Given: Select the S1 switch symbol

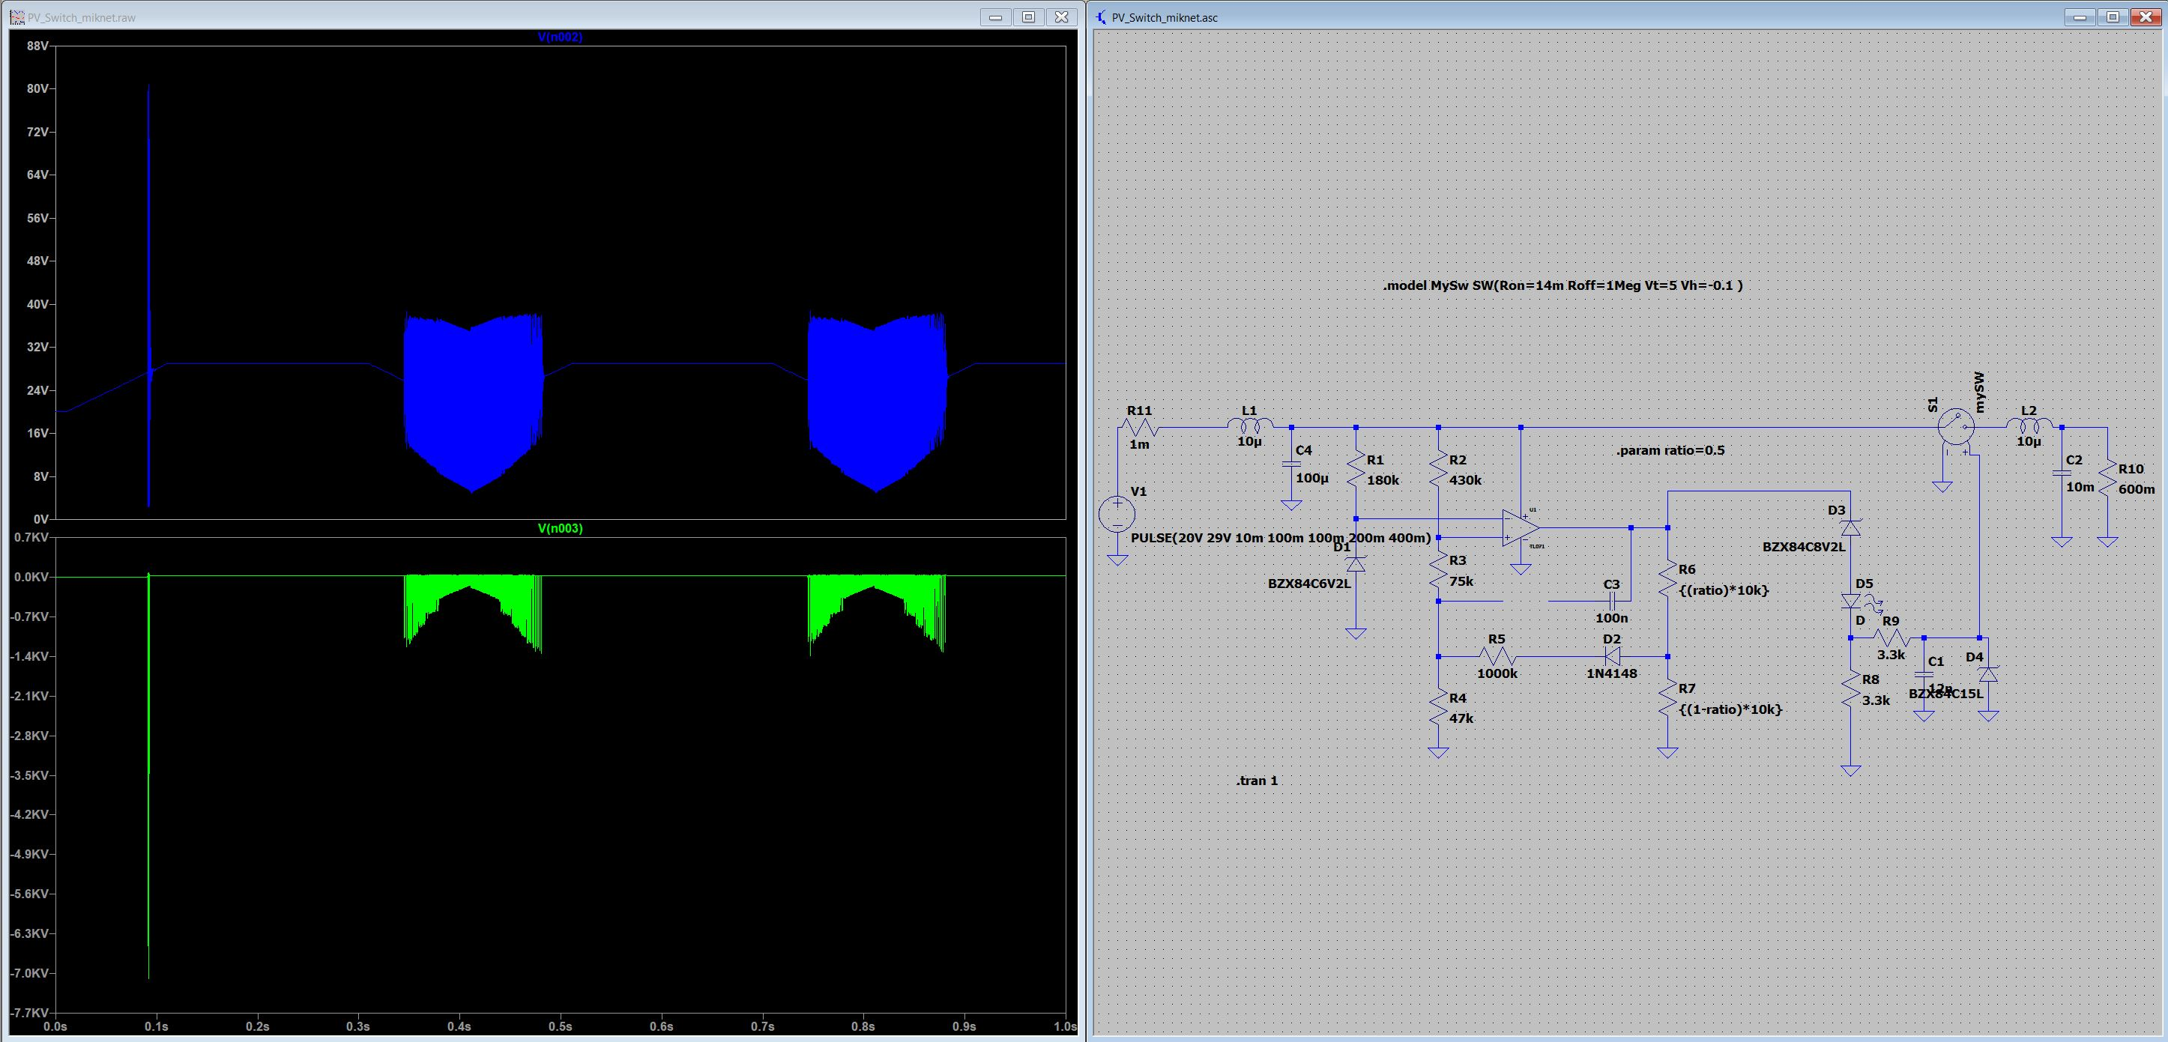Looking at the screenshot, I should [1955, 427].
